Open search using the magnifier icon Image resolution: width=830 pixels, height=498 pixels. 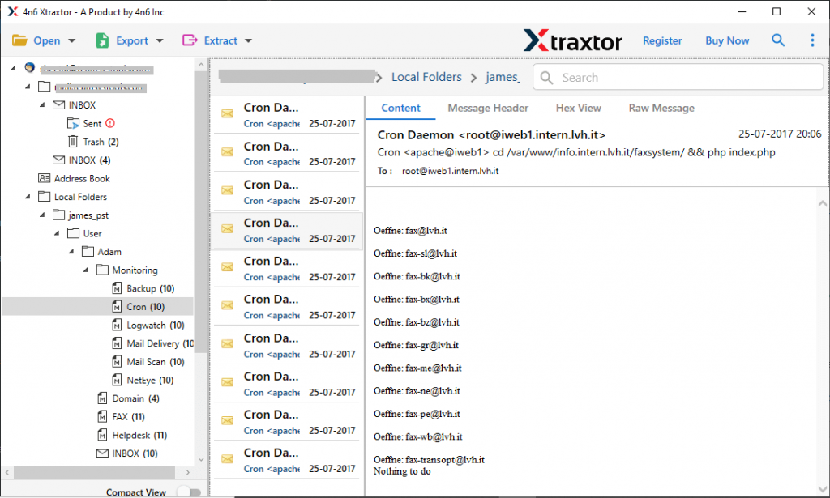[x=778, y=40]
